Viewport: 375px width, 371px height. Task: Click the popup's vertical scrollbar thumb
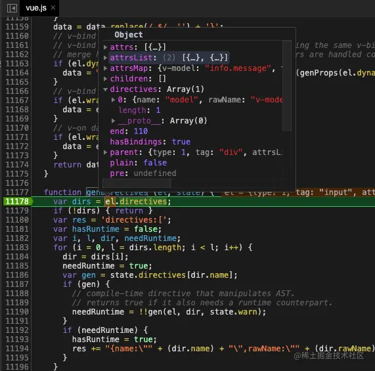click(287, 85)
